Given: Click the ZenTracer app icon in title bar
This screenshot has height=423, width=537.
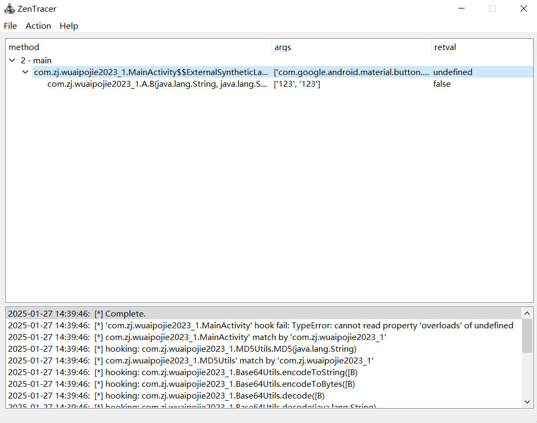Looking at the screenshot, I should coord(9,9).
